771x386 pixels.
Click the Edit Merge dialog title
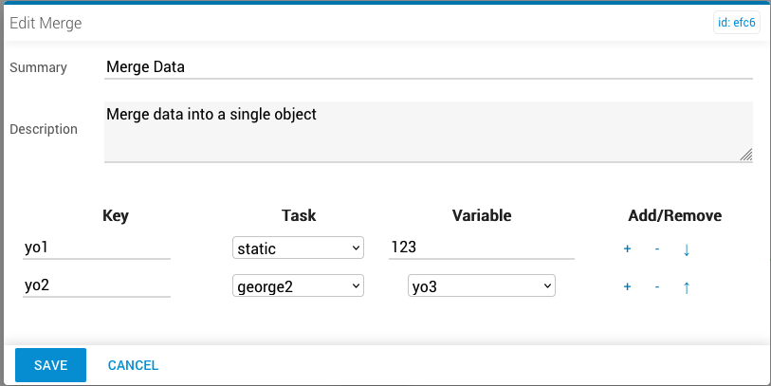click(x=46, y=23)
